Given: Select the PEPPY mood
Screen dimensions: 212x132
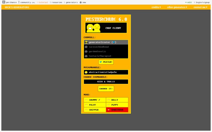Looking at the screenshot, I should (117, 105).
